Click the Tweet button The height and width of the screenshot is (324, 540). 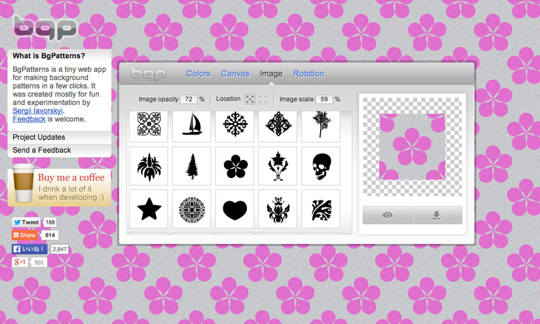click(26, 222)
